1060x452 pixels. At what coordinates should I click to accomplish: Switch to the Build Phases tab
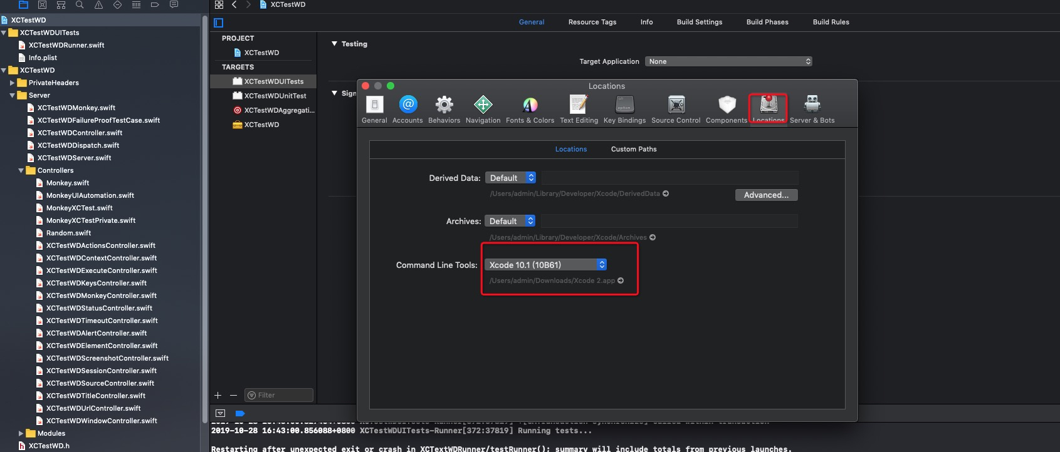click(767, 22)
